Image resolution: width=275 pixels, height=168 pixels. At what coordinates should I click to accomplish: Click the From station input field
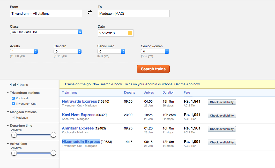tap(46, 13)
